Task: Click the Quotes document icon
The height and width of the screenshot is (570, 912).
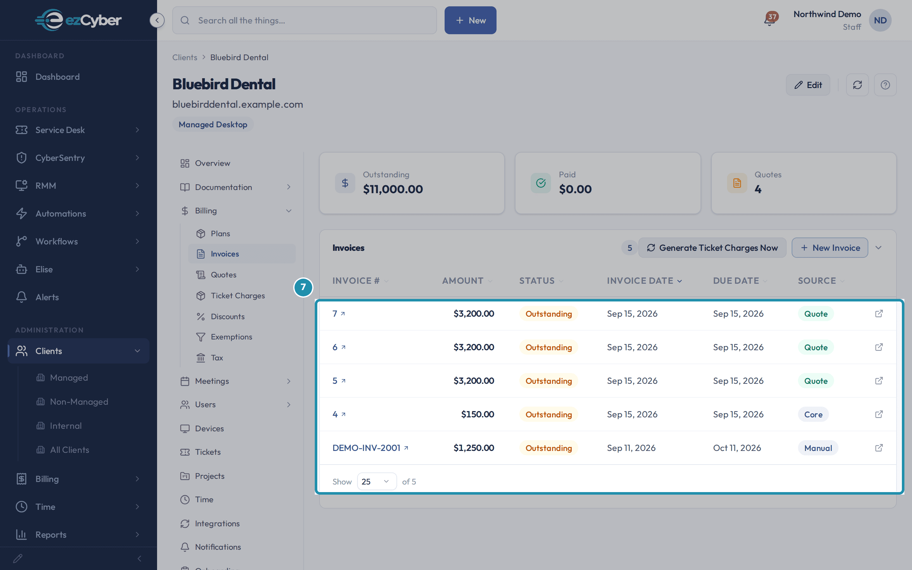Action: pyautogui.click(x=737, y=183)
